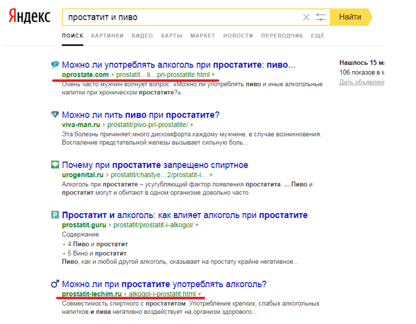Click the prostatit-lechim.ru male symbol favicon

(55, 284)
